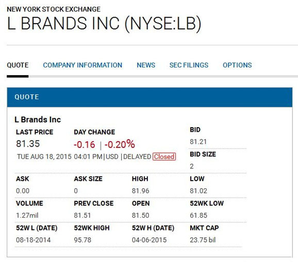This screenshot has width=298, height=262.
Task: Click the prev close value 81.51
Action: (x=82, y=215)
